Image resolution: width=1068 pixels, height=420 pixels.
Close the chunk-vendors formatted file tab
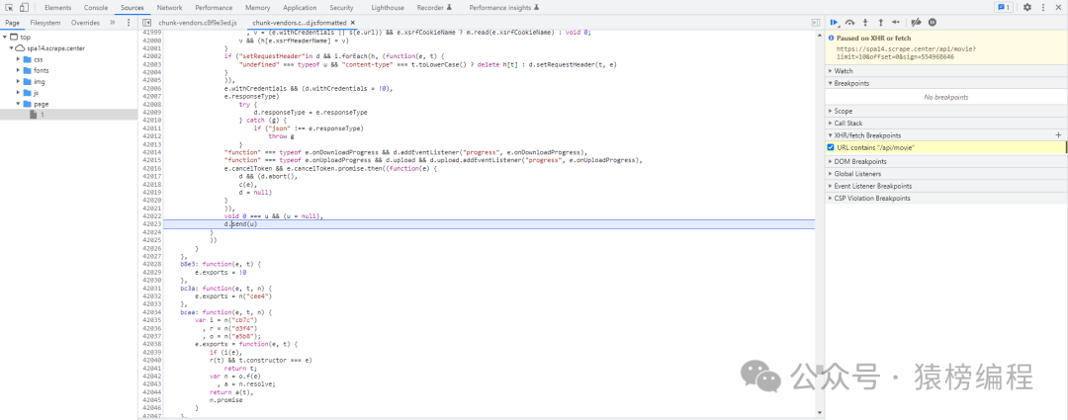[x=353, y=23]
